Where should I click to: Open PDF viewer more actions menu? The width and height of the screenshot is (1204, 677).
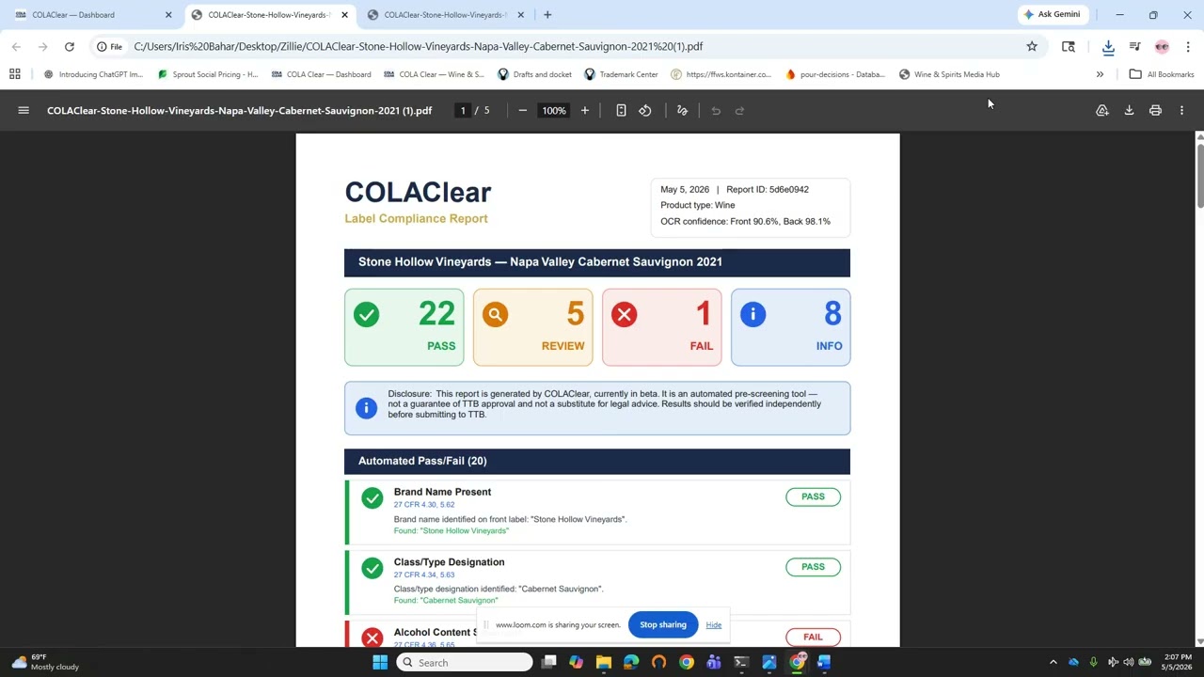pyautogui.click(x=1181, y=111)
